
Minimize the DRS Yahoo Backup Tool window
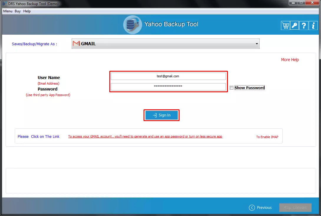point(293,3)
